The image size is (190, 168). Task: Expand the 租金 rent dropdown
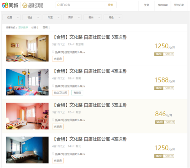32,17
